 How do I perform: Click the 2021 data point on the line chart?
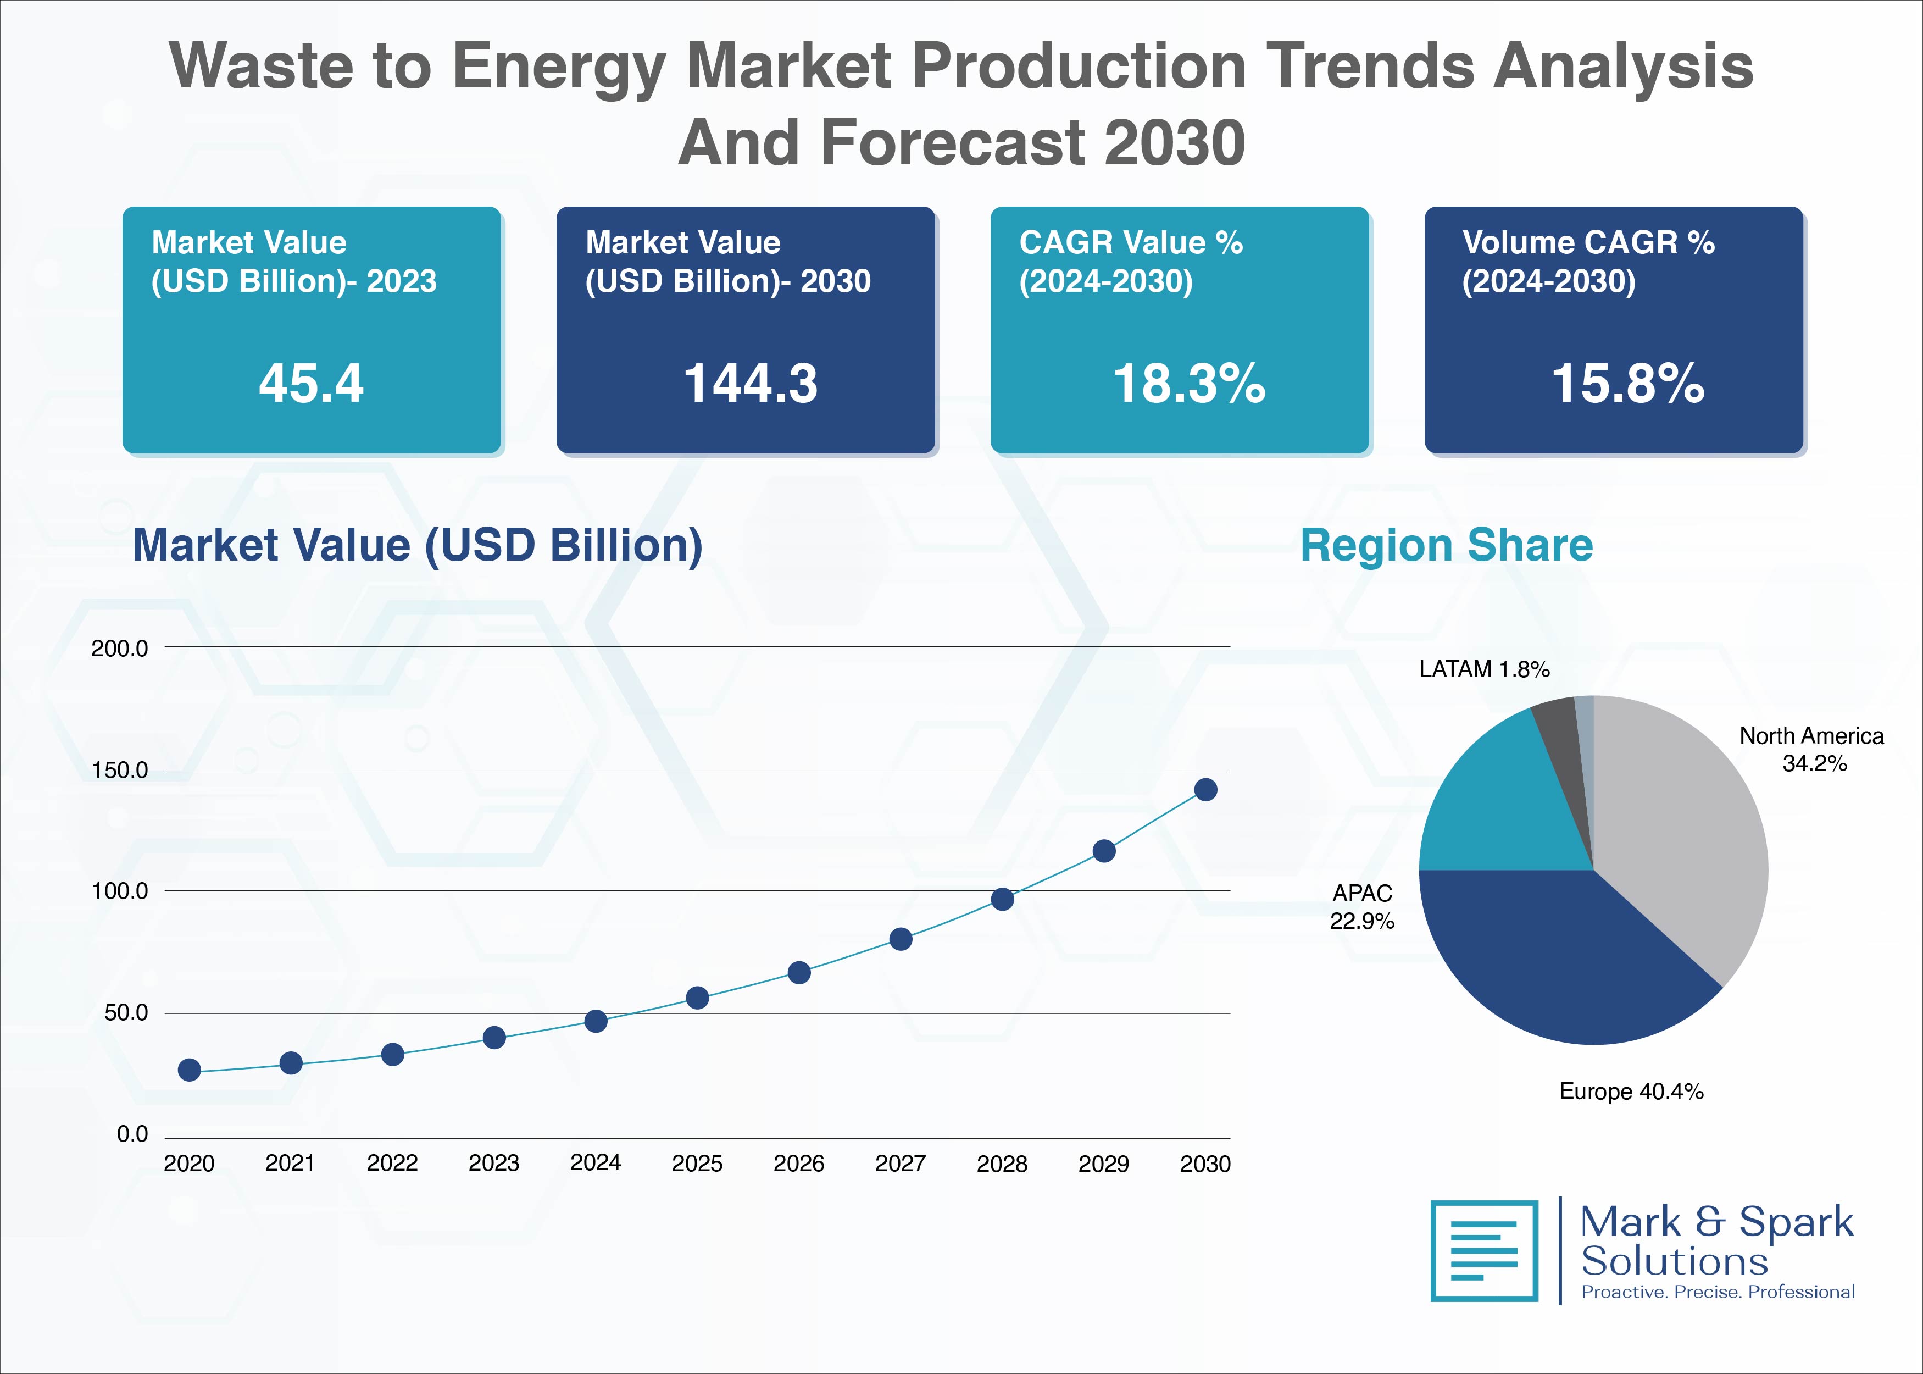[x=291, y=1063]
